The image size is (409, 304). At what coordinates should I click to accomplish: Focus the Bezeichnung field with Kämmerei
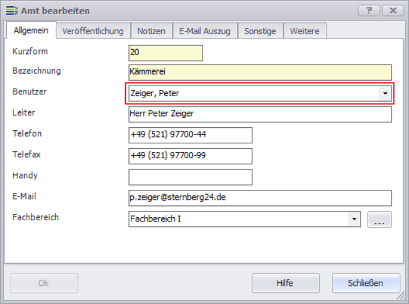(x=260, y=73)
